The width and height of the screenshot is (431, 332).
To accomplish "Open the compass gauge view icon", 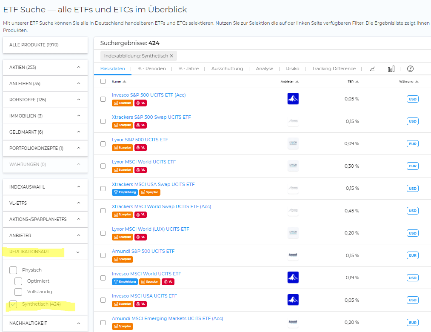I will (410, 69).
